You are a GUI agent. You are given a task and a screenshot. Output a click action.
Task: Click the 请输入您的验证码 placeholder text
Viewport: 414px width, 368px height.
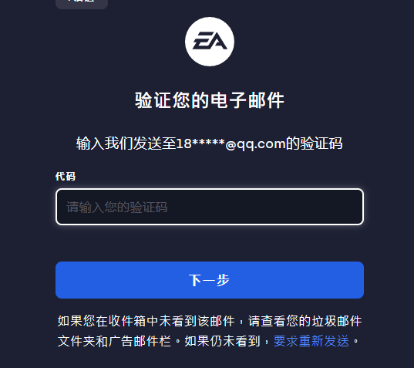click(117, 207)
